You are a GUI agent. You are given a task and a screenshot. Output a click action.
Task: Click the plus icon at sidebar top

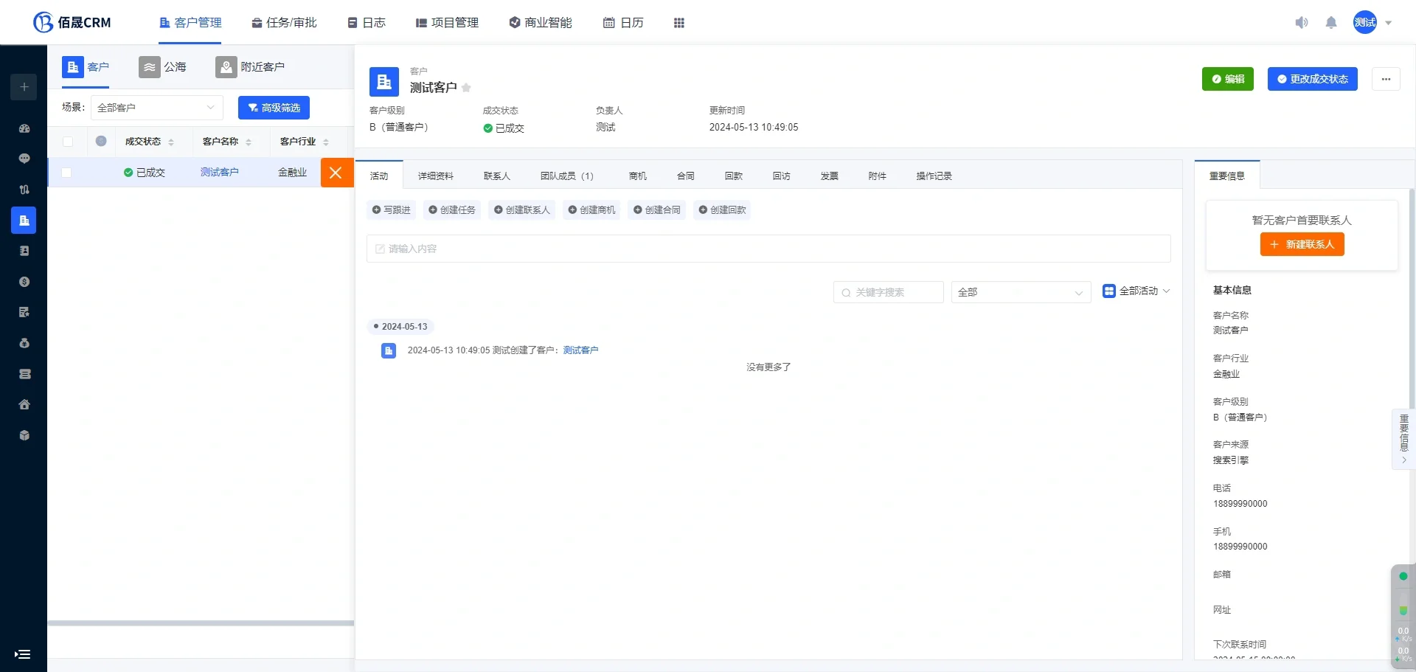pos(24,86)
